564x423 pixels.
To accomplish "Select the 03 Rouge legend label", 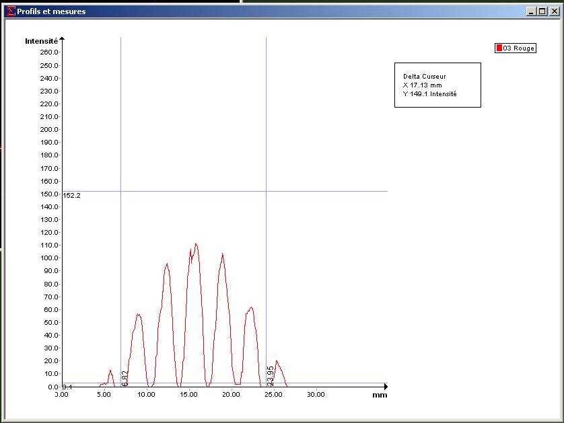I will click(x=518, y=48).
